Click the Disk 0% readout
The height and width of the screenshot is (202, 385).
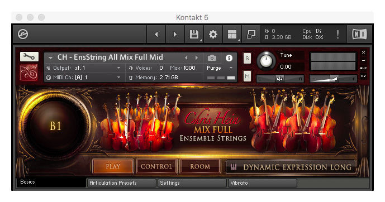click(x=312, y=37)
